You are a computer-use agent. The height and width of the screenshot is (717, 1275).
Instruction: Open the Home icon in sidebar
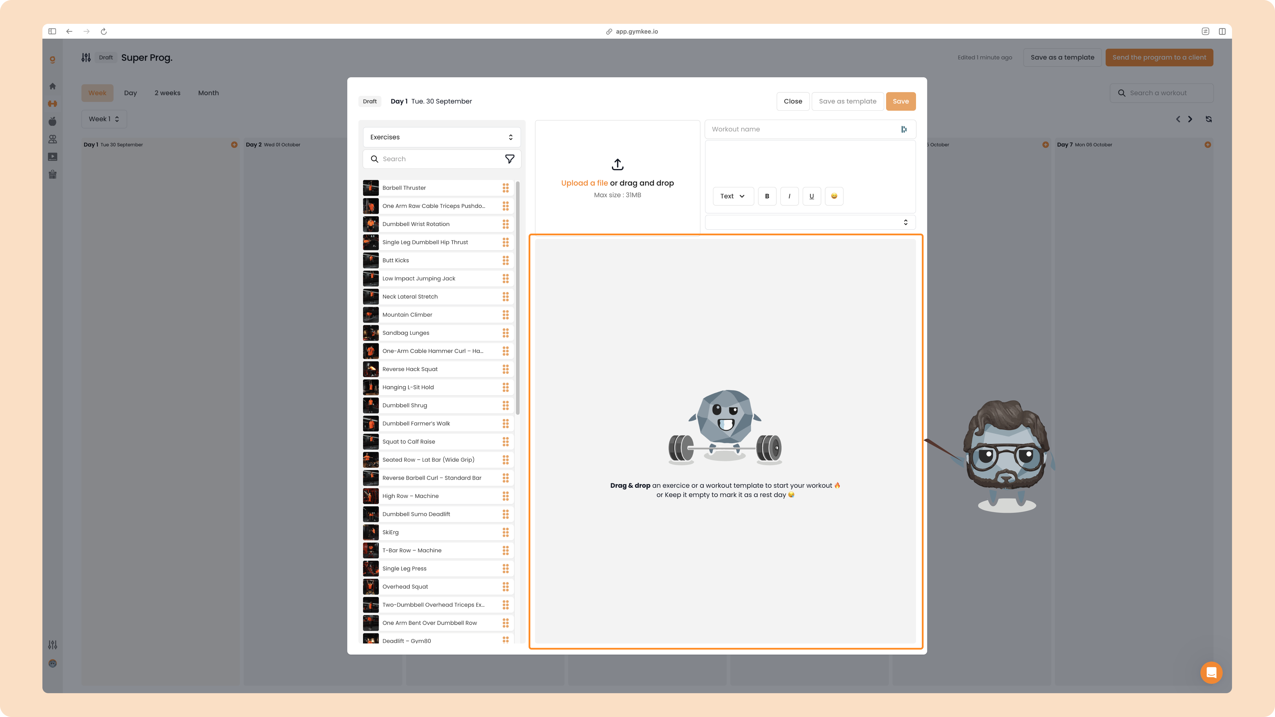53,86
